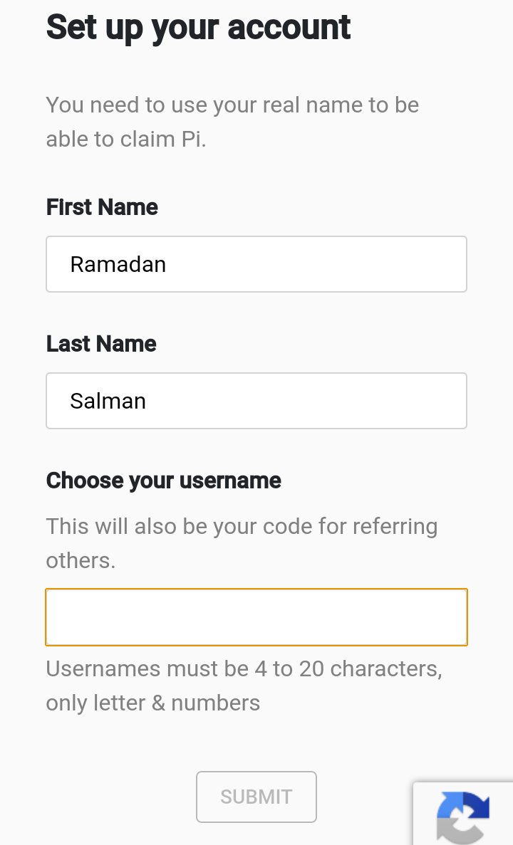The image size is (513, 845).
Task: Focus the Last Name input field
Action: point(256,401)
